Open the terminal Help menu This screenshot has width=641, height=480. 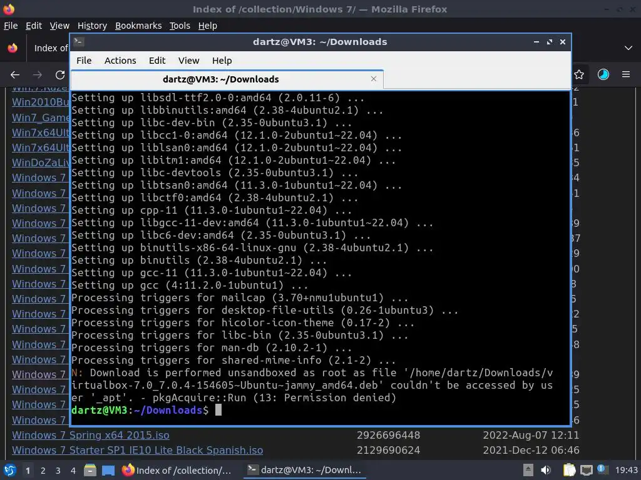point(222,61)
